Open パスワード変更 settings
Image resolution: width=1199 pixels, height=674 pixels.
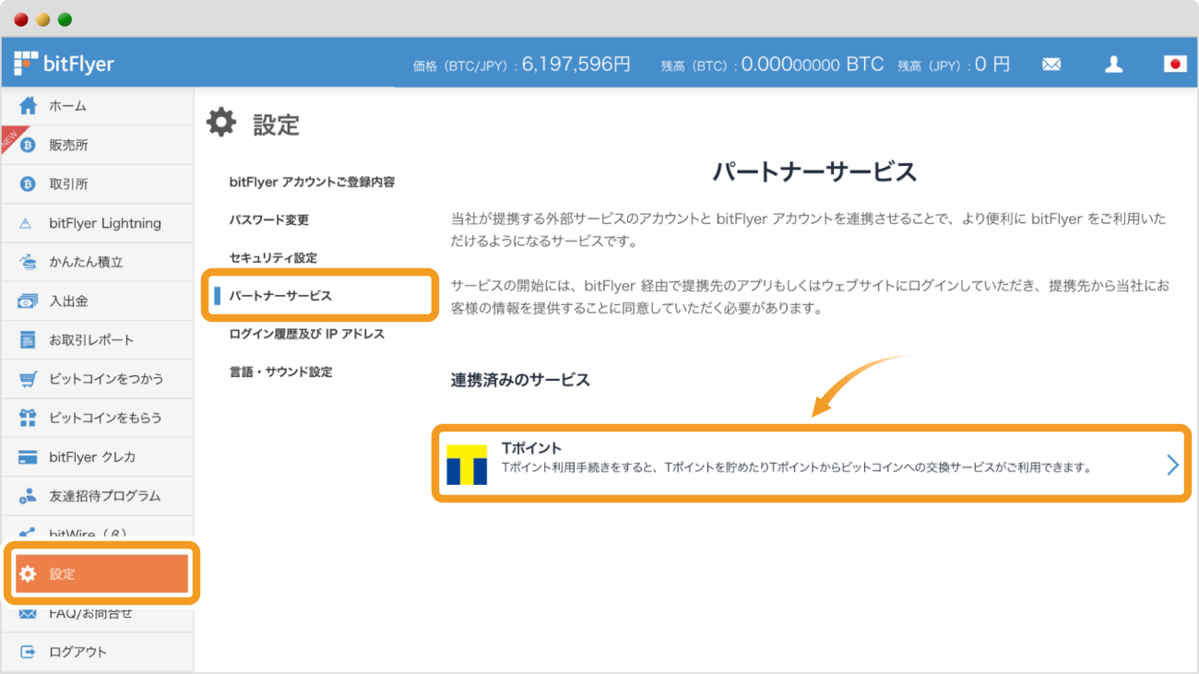pos(269,219)
